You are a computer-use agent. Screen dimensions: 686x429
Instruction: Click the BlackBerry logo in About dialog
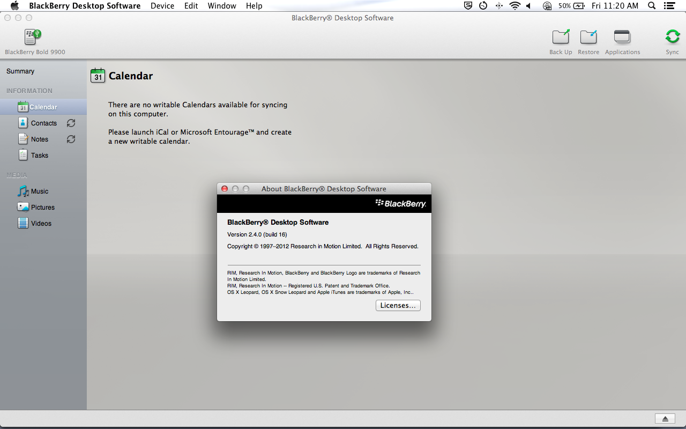[401, 203]
